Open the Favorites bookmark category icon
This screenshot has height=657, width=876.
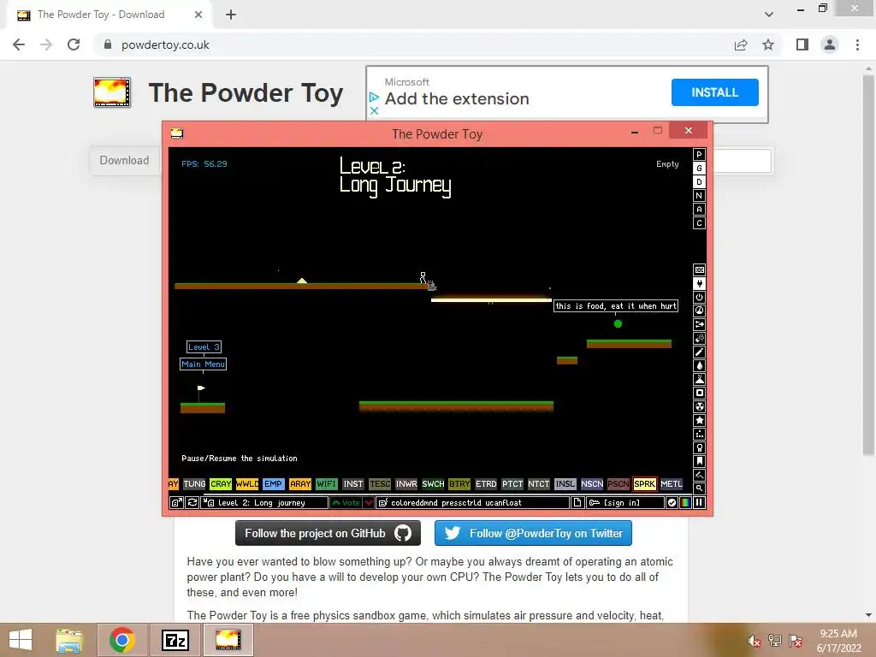pyautogui.click(x=699, y=461)
